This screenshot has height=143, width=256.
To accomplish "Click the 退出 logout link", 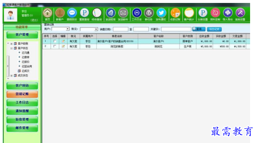I will 34,20.
